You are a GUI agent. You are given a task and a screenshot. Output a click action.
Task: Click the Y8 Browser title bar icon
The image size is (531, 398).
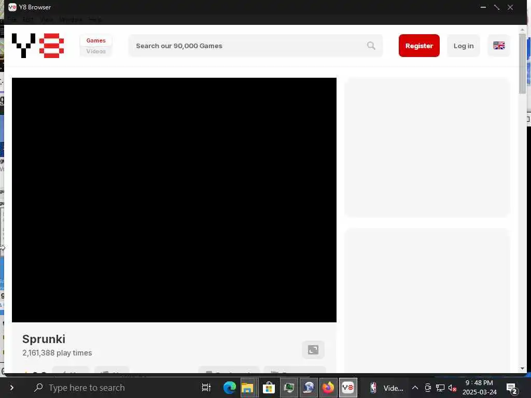point(12,7)
